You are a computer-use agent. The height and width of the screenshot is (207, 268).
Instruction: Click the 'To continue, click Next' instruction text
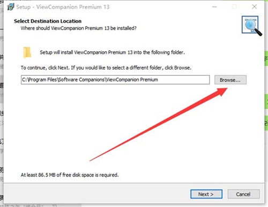(106, 68)
